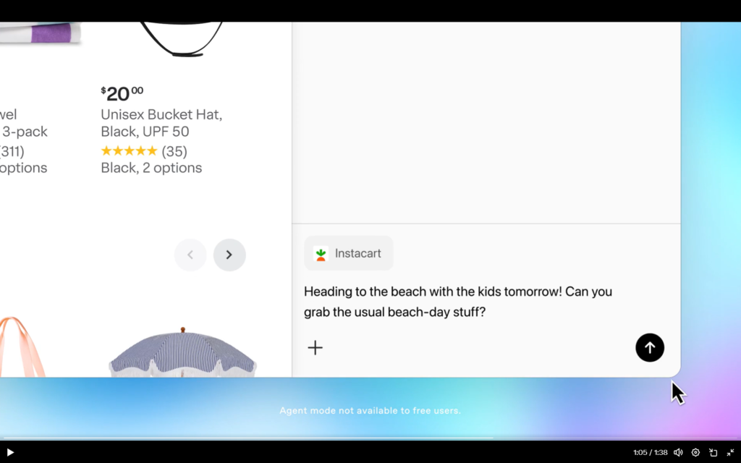Check the hat's 35 star reviews
This screenshot has height=463, width=741.
143,151
